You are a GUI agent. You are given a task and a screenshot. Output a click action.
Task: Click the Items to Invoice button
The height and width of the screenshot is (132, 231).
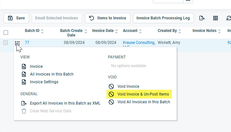[x=107, y=18]
